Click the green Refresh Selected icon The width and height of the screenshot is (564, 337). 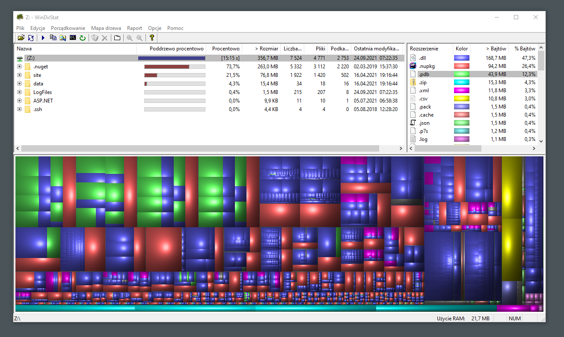pos(83,38)
